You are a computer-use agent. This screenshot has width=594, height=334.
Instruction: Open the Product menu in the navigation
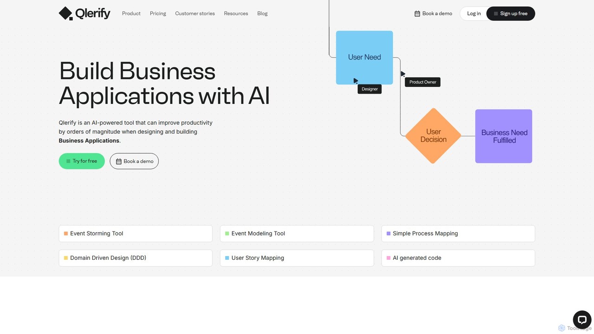pyautogui.click(x=131, y=13)
